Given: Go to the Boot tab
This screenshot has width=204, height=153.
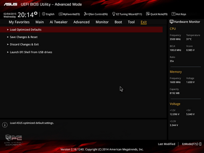Looking at the screenshot, I should coord(118,22).
